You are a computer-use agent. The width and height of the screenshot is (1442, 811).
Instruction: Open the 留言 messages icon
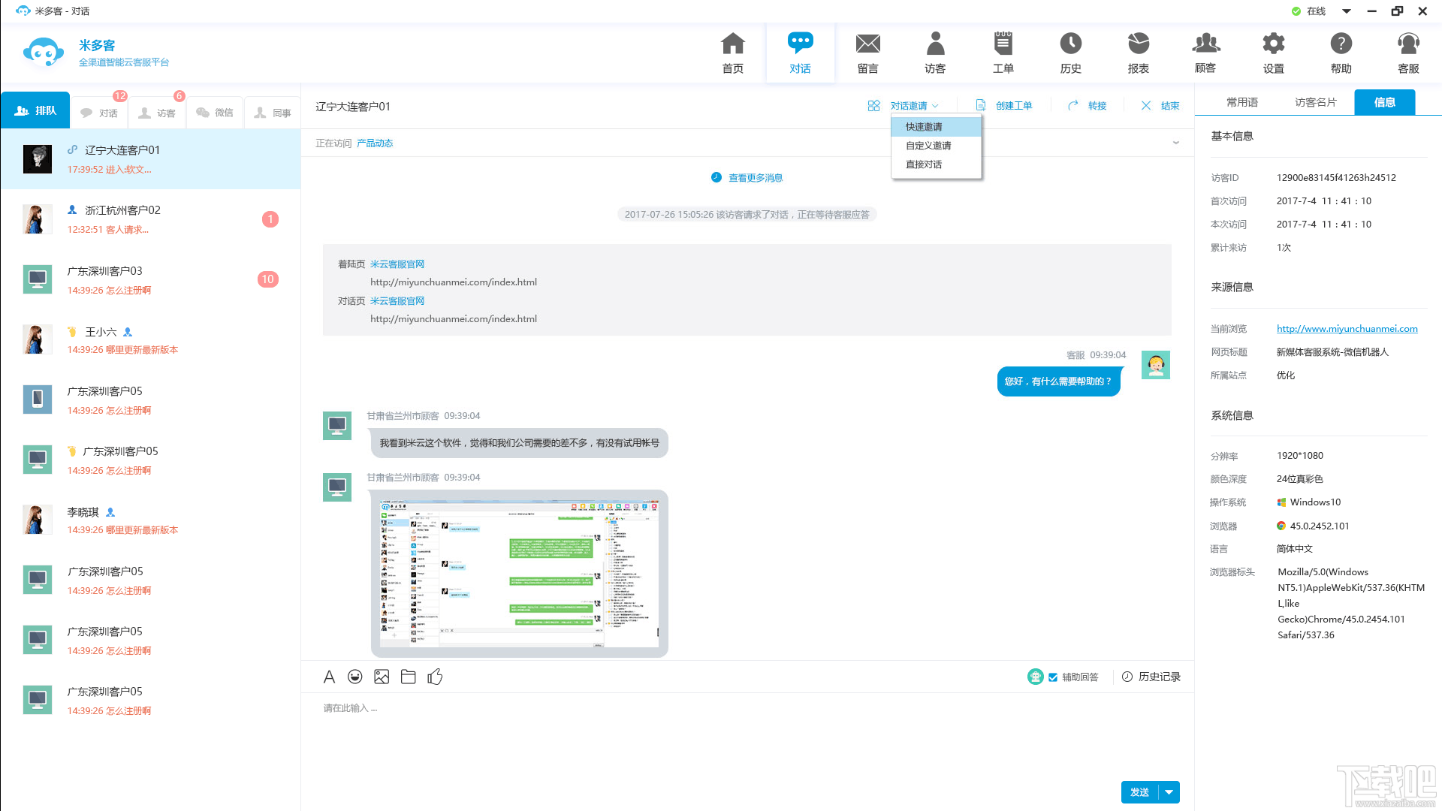[x=867, y=45]
